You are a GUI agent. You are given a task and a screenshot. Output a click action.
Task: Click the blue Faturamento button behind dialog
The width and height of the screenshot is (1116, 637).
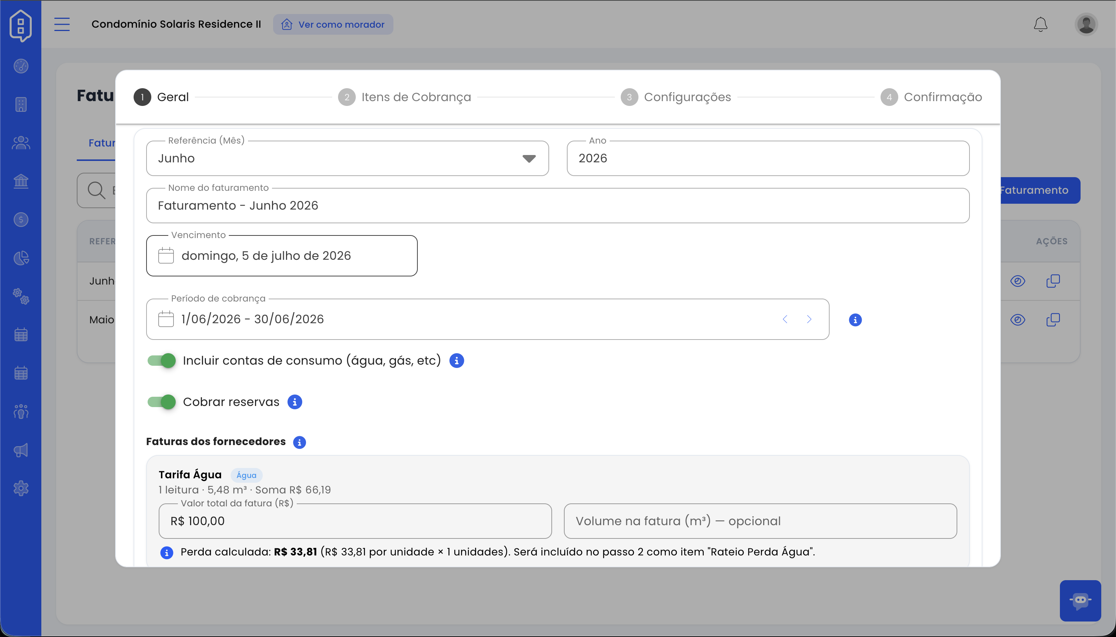pyautogui.click(x=1040, y=190)
